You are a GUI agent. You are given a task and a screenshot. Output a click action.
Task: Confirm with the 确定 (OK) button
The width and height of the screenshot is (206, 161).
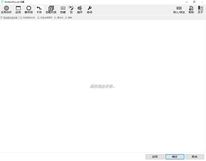click(174, 157)
